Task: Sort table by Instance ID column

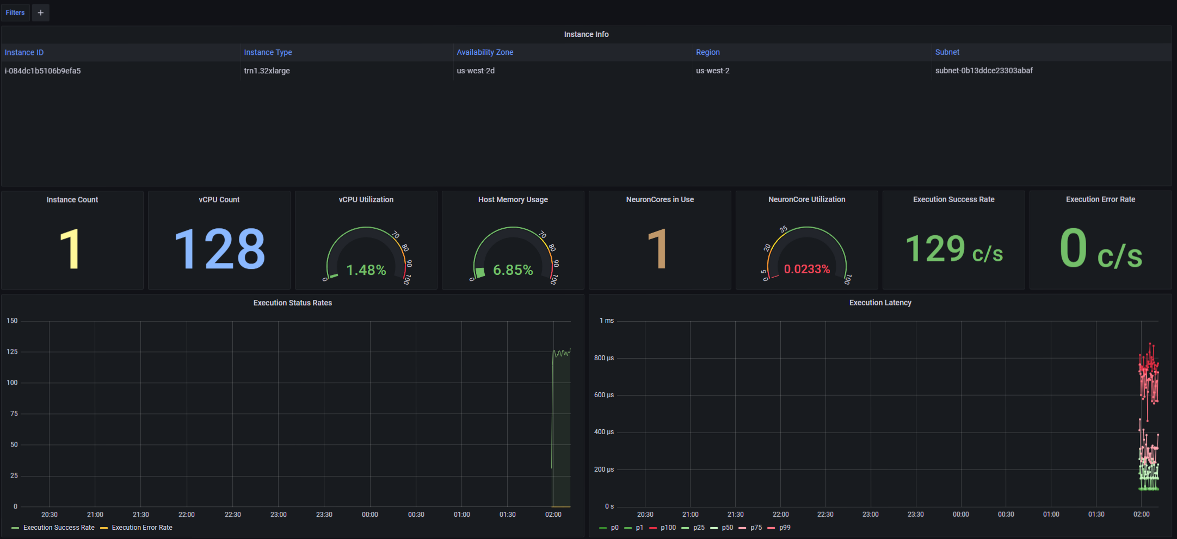Action: 24,53
